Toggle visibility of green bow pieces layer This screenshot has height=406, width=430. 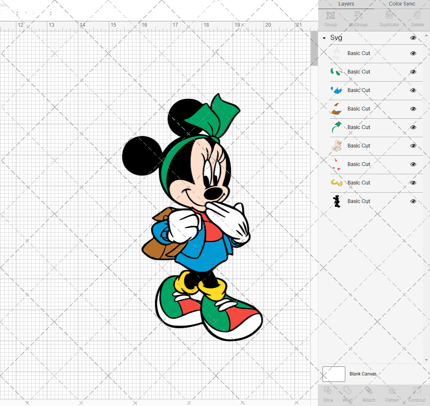413,72
